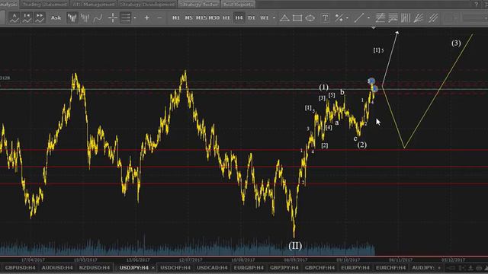Viewport: 488px width, 274px height.
Task: Switch to GBPCHF:H4 chart tab
Action: [319, 267]
